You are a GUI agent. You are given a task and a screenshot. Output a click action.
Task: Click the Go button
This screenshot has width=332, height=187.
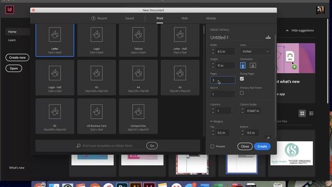point(152,145)
